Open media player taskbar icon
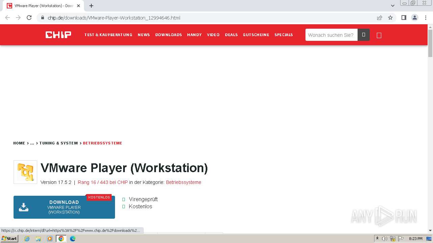 click(50, 239)
